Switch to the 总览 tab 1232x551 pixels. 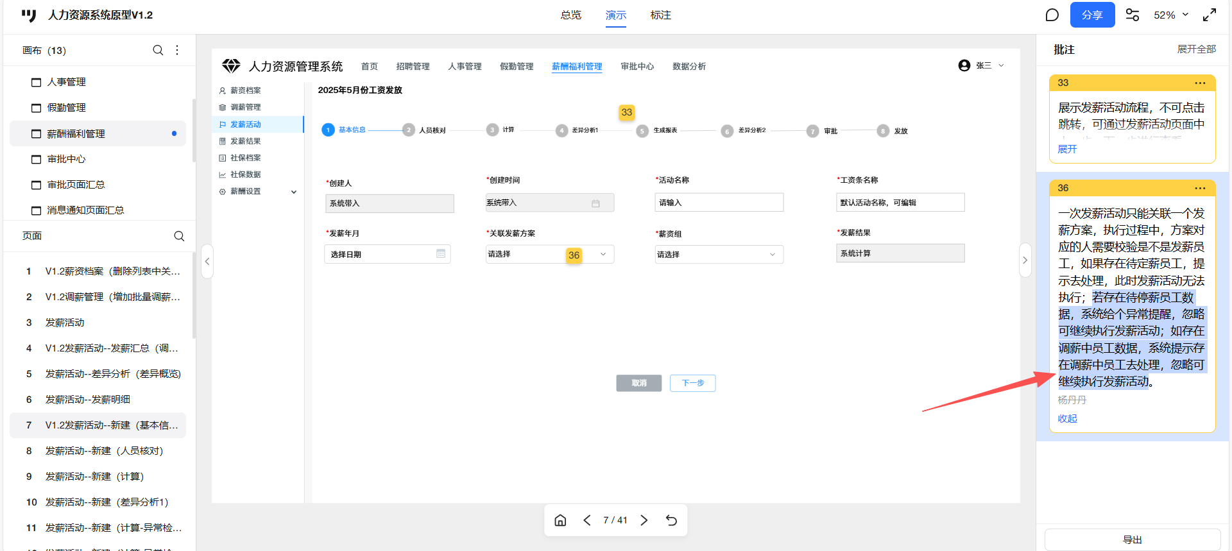(570, 15)
